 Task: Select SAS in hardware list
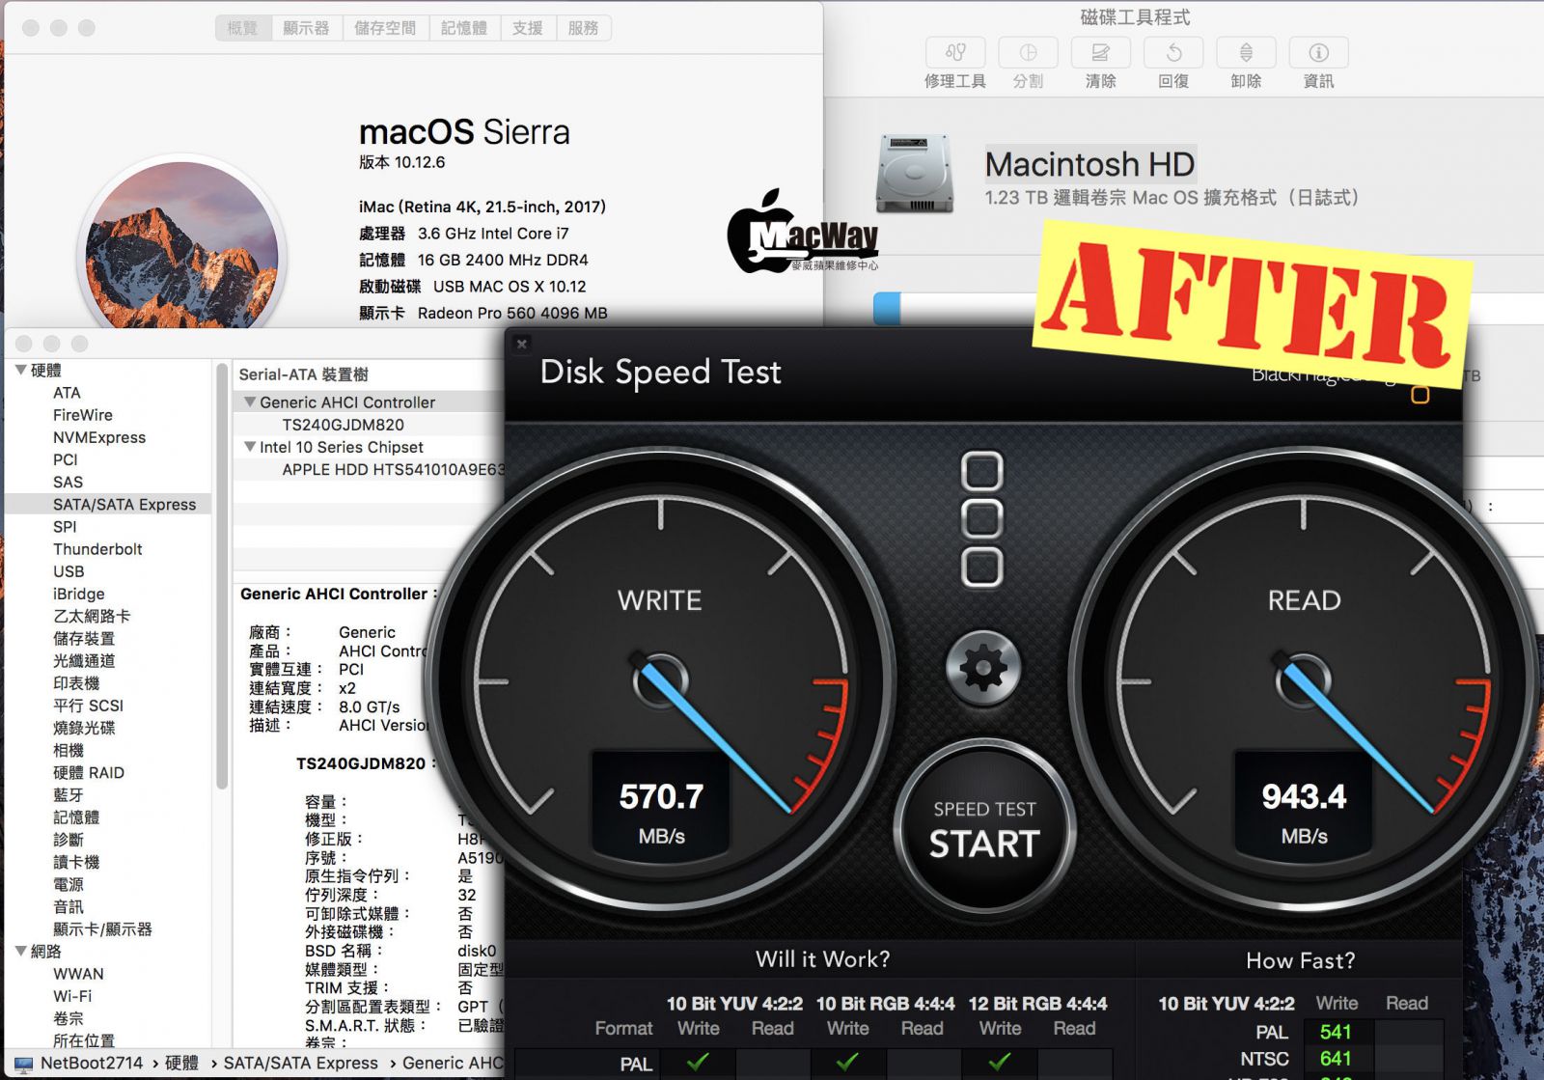[68, 482]
